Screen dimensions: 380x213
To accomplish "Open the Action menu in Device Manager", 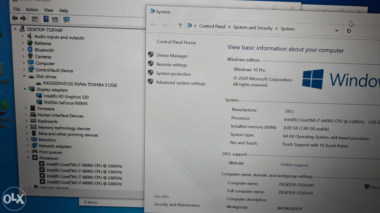I will point(32,9).
